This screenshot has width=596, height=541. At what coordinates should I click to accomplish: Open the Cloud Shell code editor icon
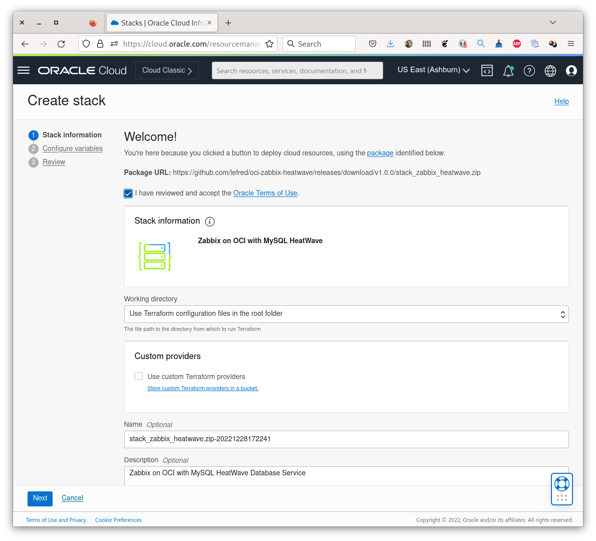(x=487, y=71)
